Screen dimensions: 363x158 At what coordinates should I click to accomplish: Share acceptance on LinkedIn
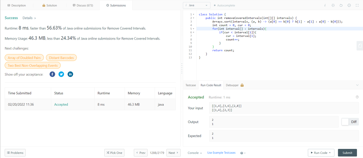pyautogui.click(x=70, y=74)
